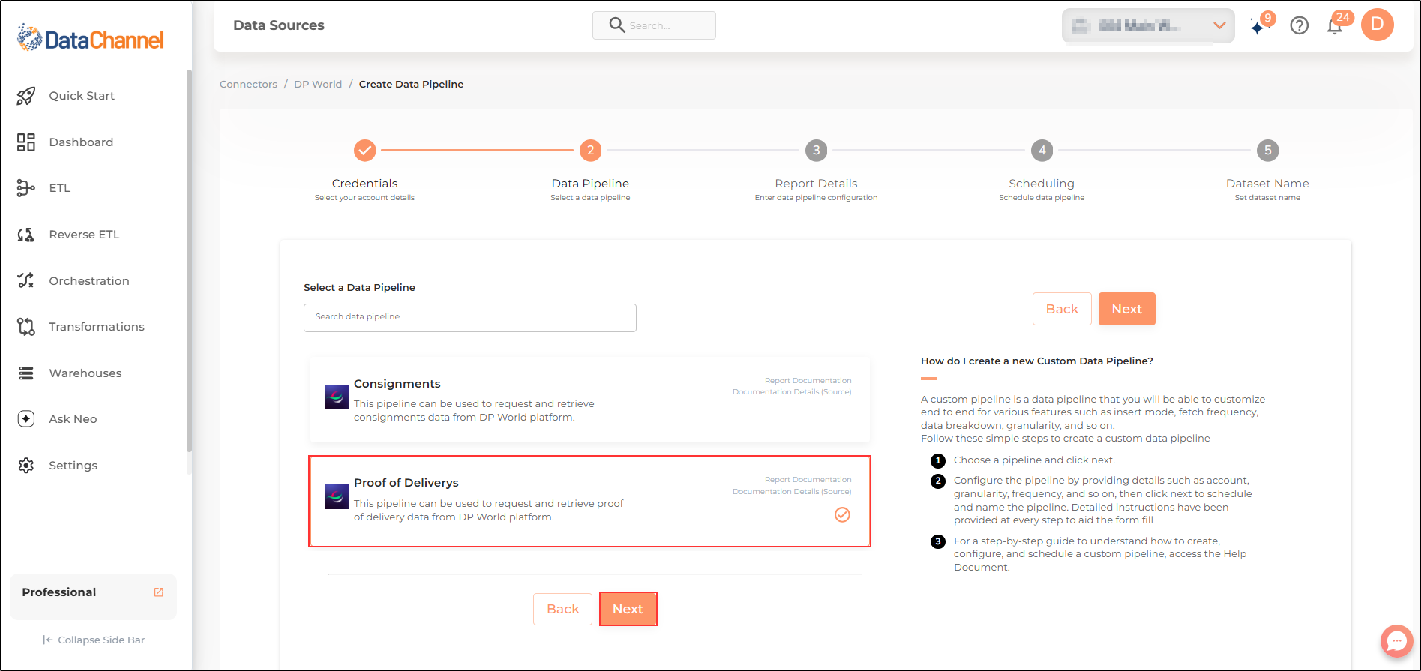This screenshot has height=671, width=1421.
Task: Open Proof of Deliverys Documentation Details (Source) link
Action: 792,492
